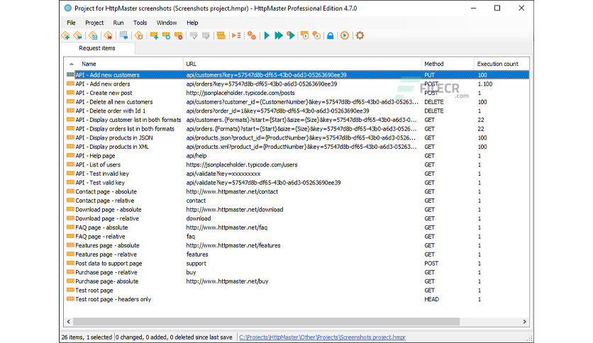Click the save project toolbar icon
Viewport: 593px width, 343px height.
(x=93, y=35)
